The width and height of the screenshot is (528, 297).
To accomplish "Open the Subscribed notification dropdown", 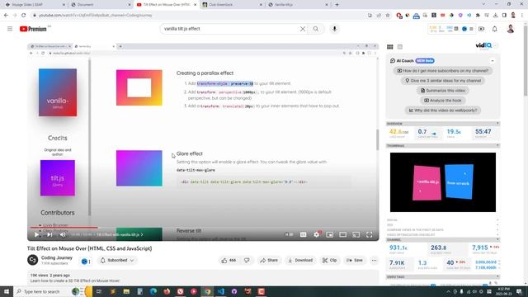I will pos(117,261).
